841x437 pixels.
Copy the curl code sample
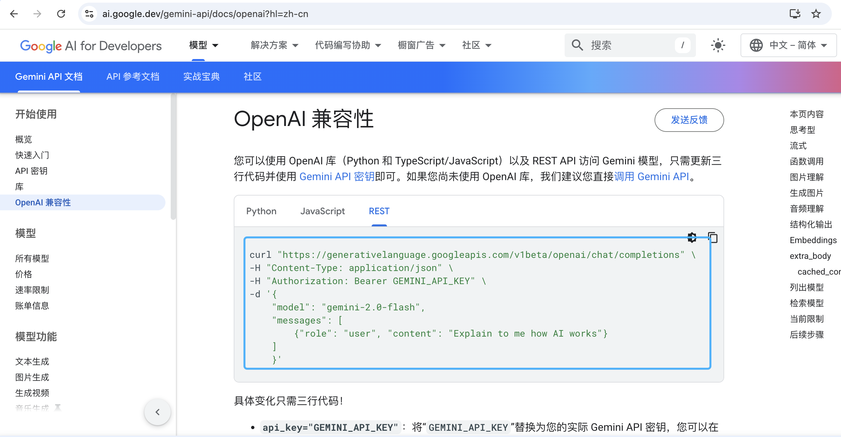[x=713, y=237]
